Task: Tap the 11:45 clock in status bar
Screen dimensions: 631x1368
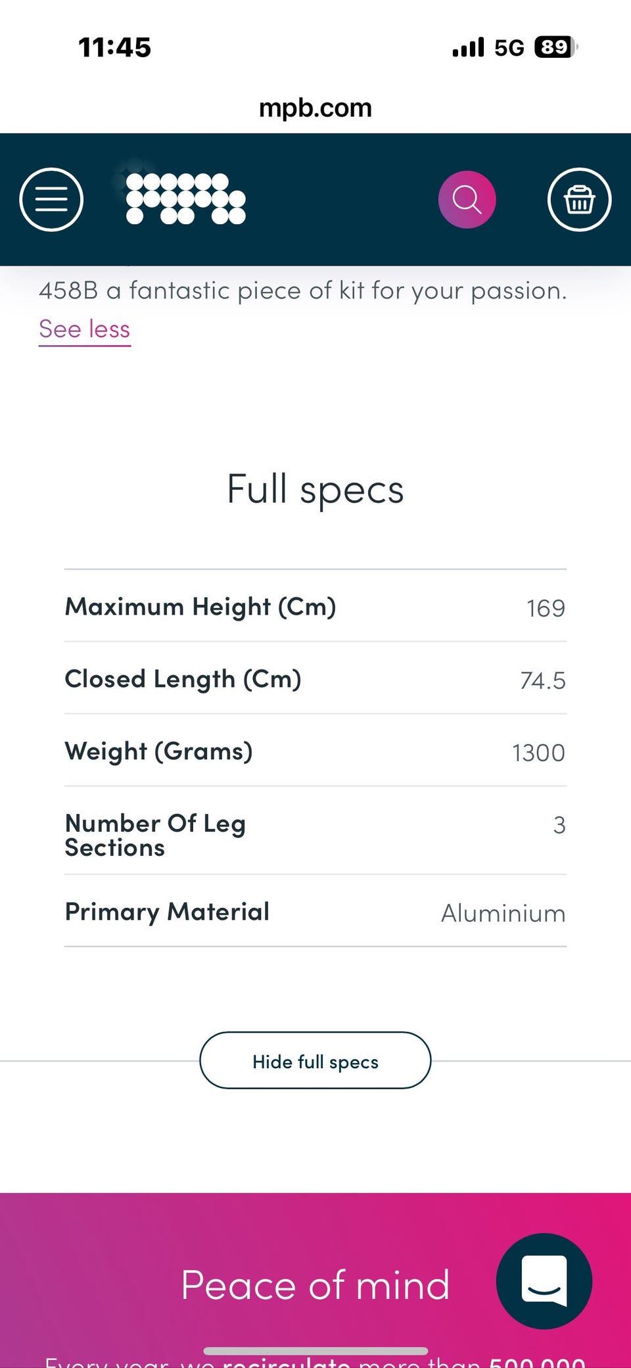Action: pos(114,47)
